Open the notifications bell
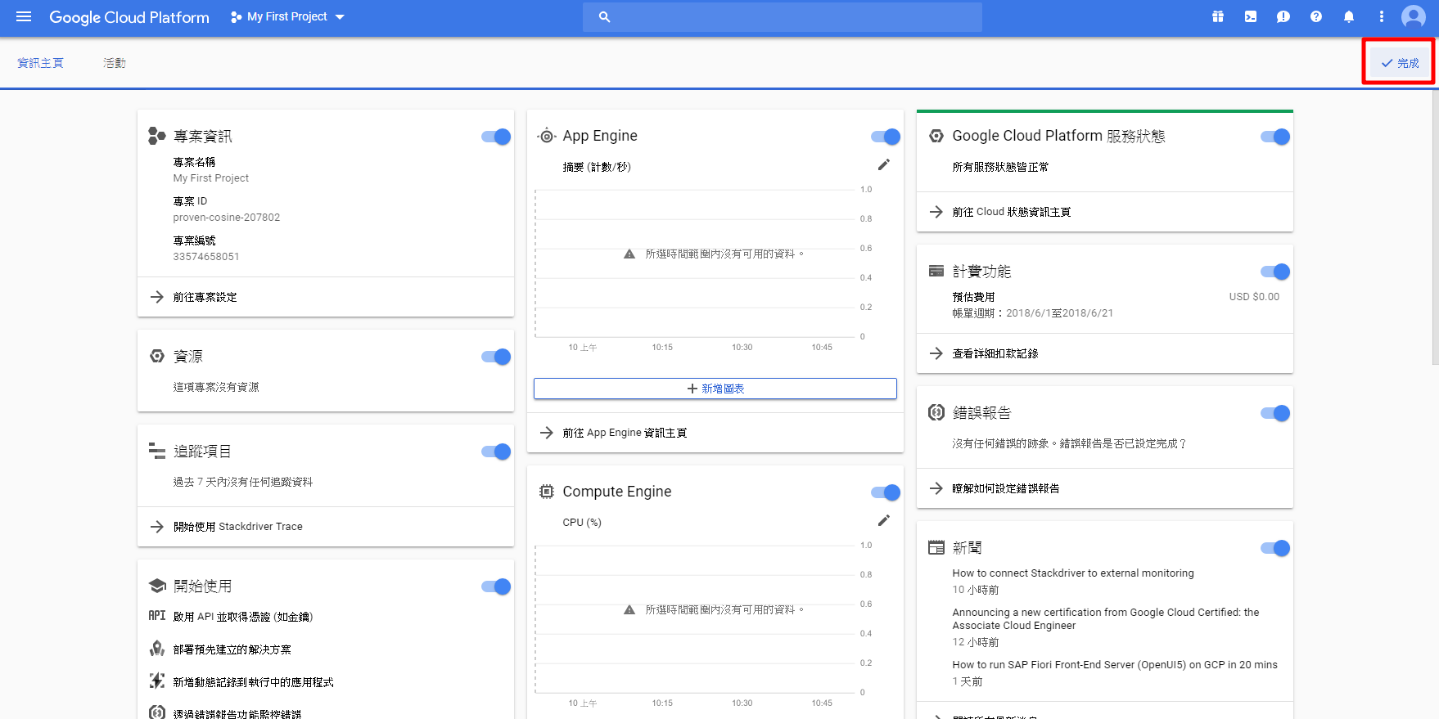This screenshot has width=1439, height=719. [1349, 16]
